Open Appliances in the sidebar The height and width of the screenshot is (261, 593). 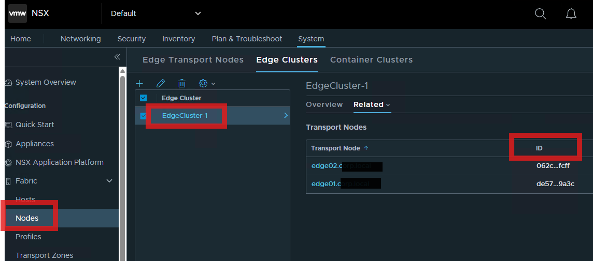(x=35, y=144)
